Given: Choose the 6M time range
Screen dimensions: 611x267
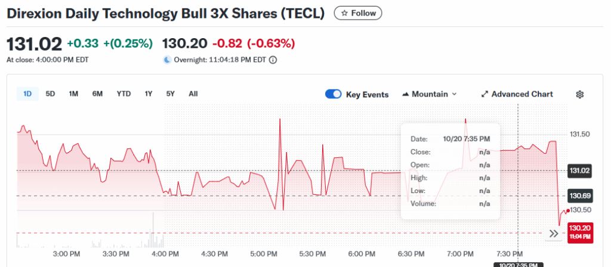Looking at the screenshot, I should pos(97,94).
